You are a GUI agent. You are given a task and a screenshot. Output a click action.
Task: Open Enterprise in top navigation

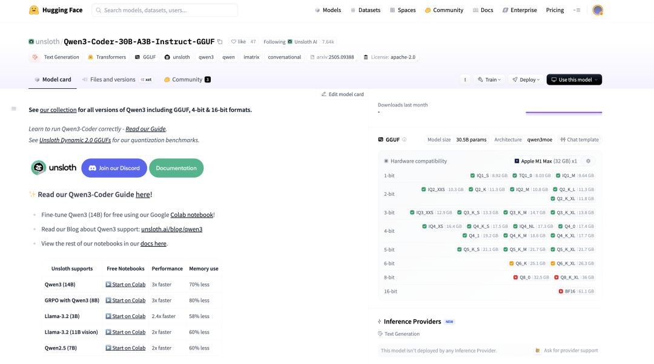click(x=520, y=10)
